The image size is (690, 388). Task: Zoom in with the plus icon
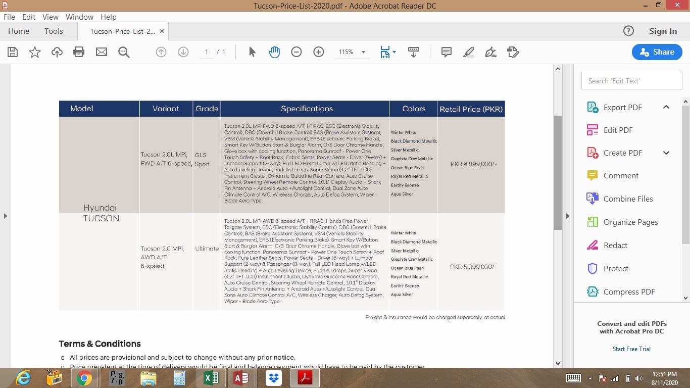[319, 52]
